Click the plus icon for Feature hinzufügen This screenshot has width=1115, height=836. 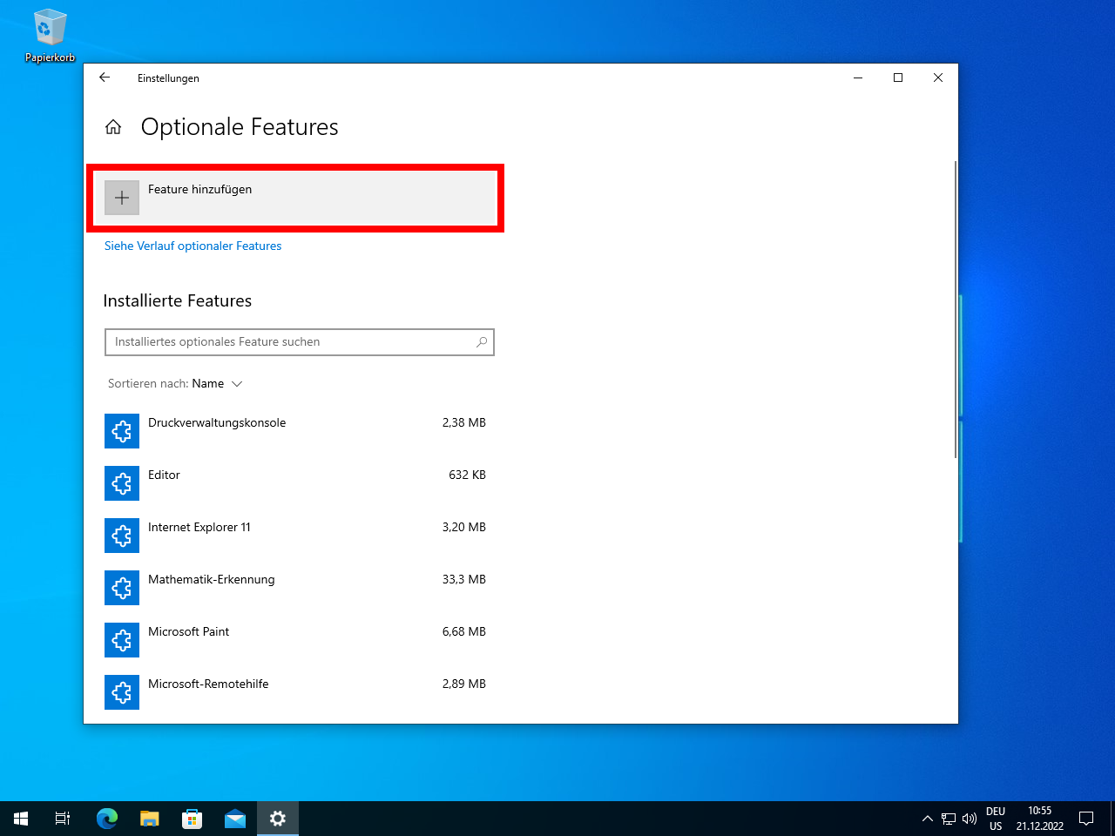coord(122,198)
